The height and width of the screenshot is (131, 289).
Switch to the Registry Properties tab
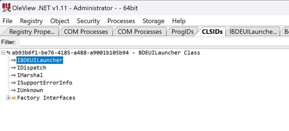tap(32, 32)
